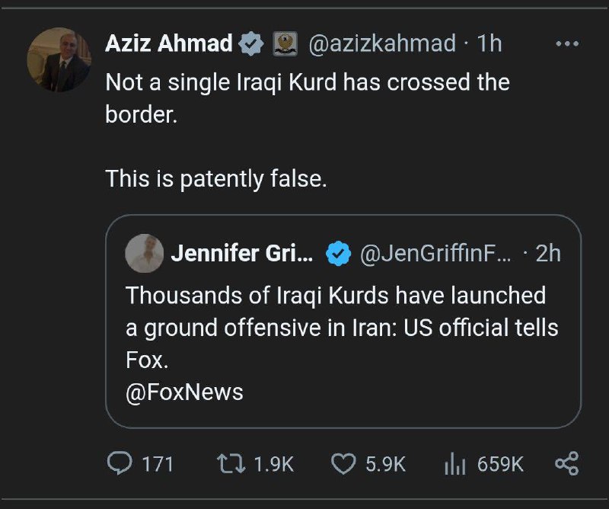The height and width of the screenshot is (509, 609).
Task: Open the three-dot more options menu
Action: point(567,43)
